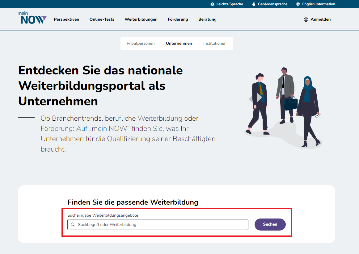The image size is (359, 254).
Task: Click the book icon beside Leichte Sprache
Action: pos(212,4)
